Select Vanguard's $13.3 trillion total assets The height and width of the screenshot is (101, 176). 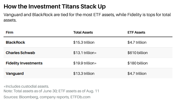click(84, 73)
